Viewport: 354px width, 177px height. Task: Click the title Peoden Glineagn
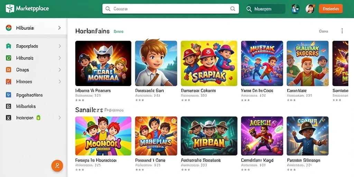coord(304,160)
